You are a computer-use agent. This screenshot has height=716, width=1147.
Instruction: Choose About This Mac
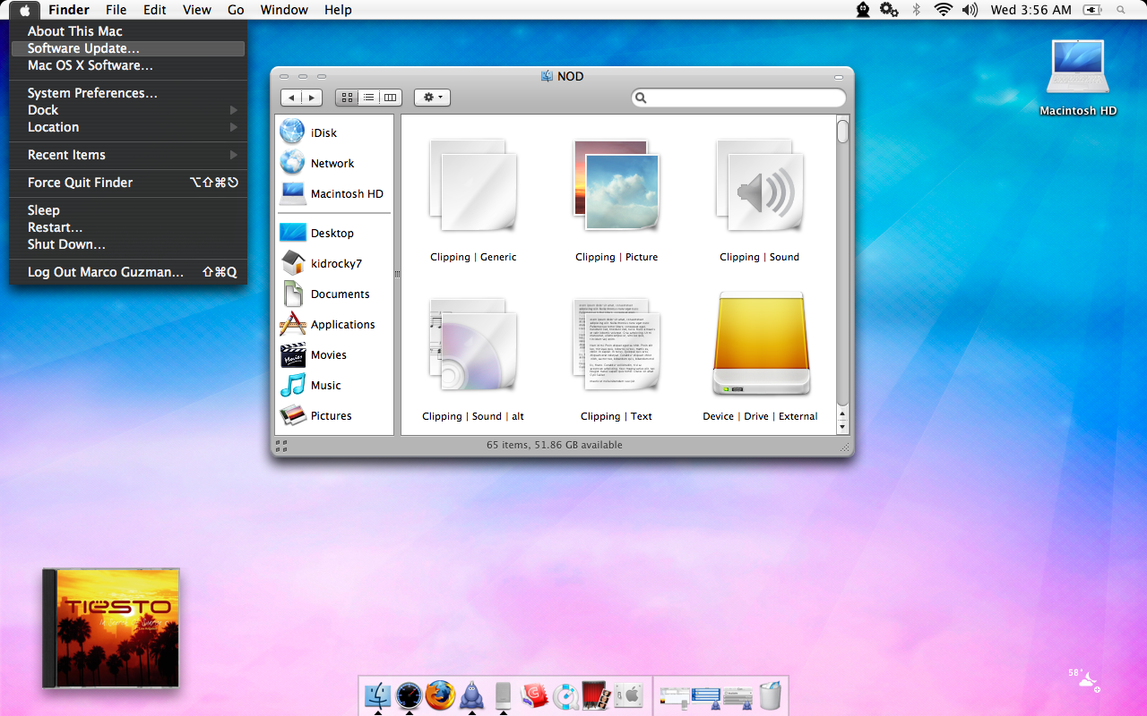pos(127,31)
